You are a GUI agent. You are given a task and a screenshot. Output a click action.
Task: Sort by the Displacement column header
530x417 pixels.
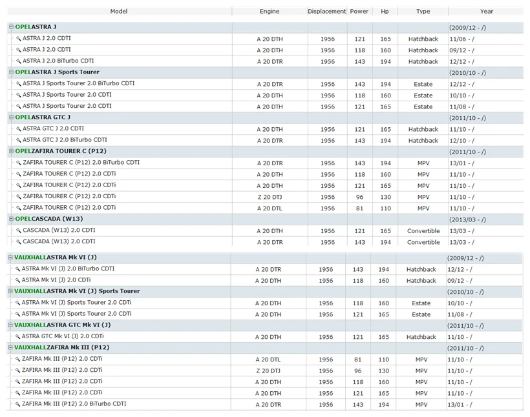tap(327, 11)
